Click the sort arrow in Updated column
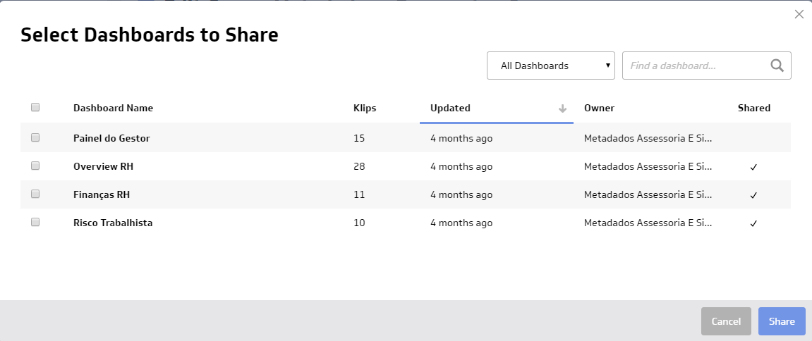This screenshot has width=812, height=341. coord(562,108)
